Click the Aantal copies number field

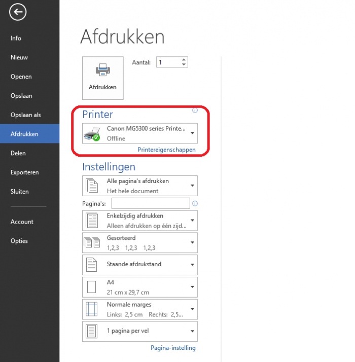pyautogui.click(x=172, y=62)
